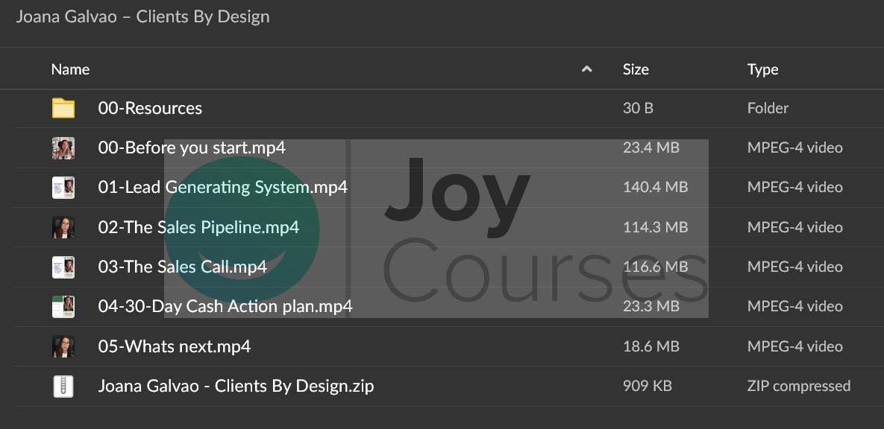Click the 05-Whats next video thumbnail

[63, 346]
